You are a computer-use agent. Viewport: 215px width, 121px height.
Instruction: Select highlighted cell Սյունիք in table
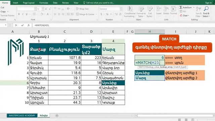(x=113, y=83)
